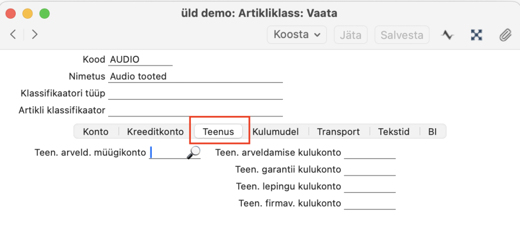Open the activity workflow icon
Screen dimensions: 520x228
pyautogui.click(x=447, y=35)
